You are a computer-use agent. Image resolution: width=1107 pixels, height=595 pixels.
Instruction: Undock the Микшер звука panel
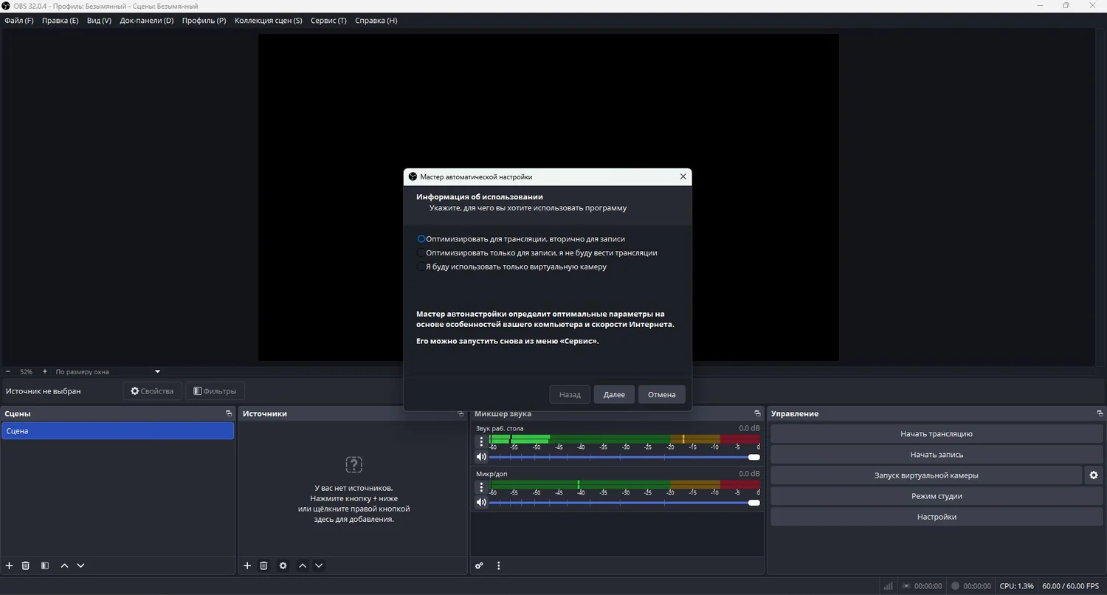[757, 413]
